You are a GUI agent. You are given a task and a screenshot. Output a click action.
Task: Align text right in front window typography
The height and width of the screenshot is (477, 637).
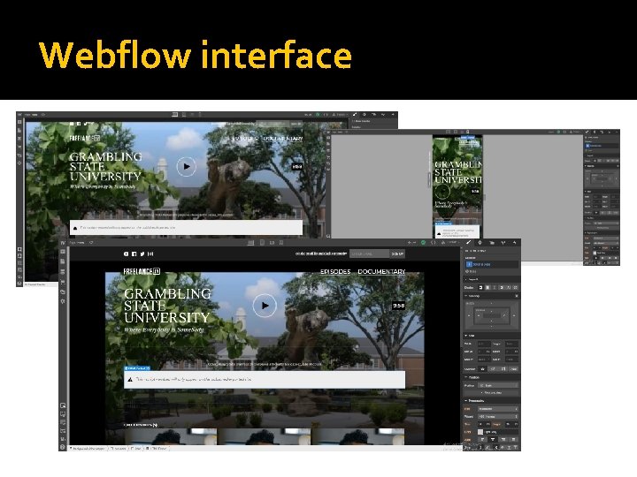[x=503, y=440]
